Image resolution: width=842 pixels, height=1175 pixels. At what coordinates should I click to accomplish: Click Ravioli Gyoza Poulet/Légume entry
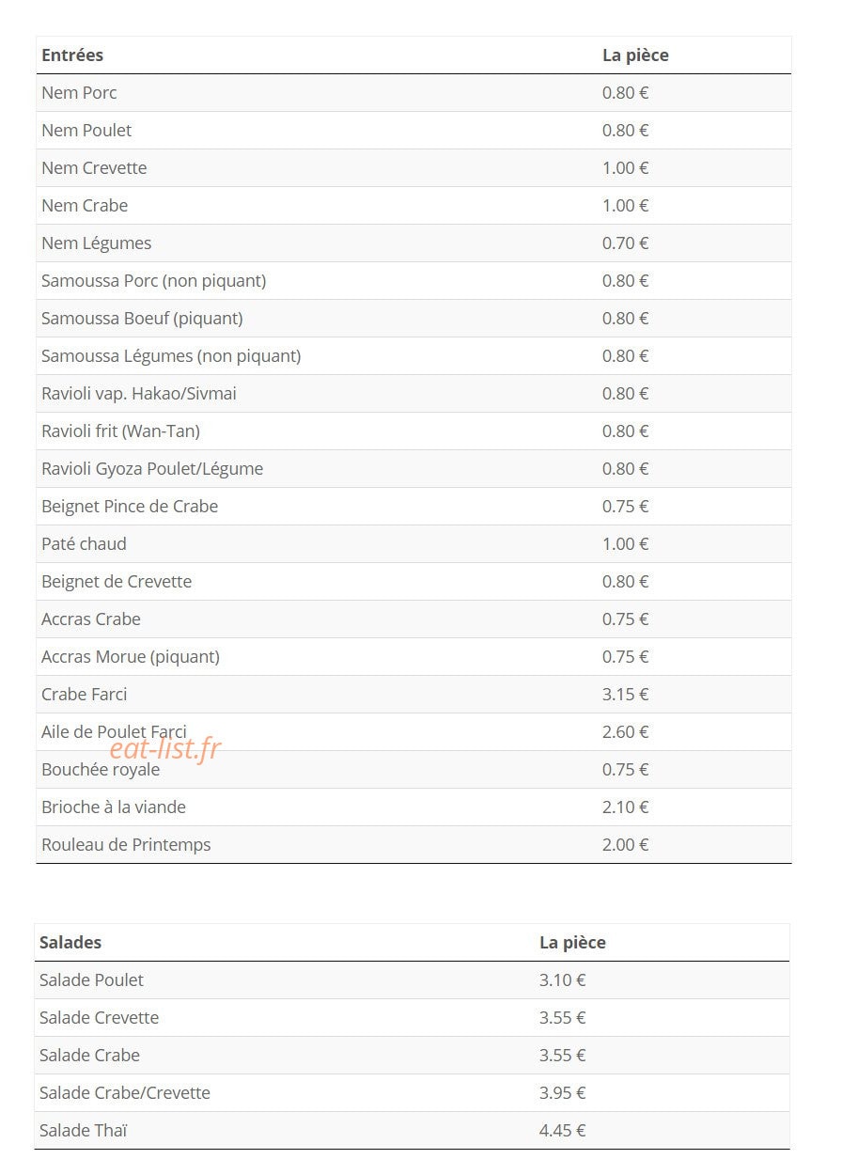[152, 469]
